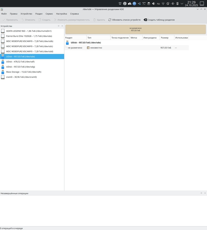The image size is (207, 230).
Task: Click the ADATA LEGEND 960 drive icon
Action: point(3,31)
